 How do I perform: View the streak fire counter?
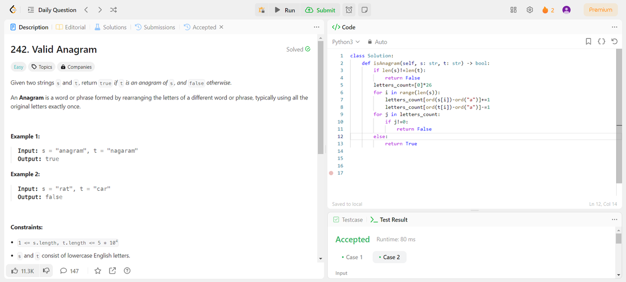pyautogui.click(x=548, y=10)
